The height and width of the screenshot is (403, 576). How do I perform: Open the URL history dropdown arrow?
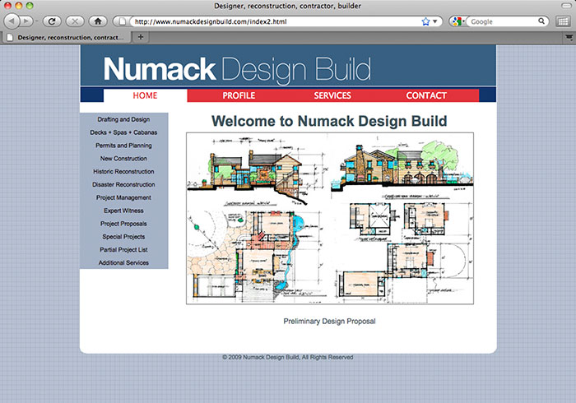(435, 21)
